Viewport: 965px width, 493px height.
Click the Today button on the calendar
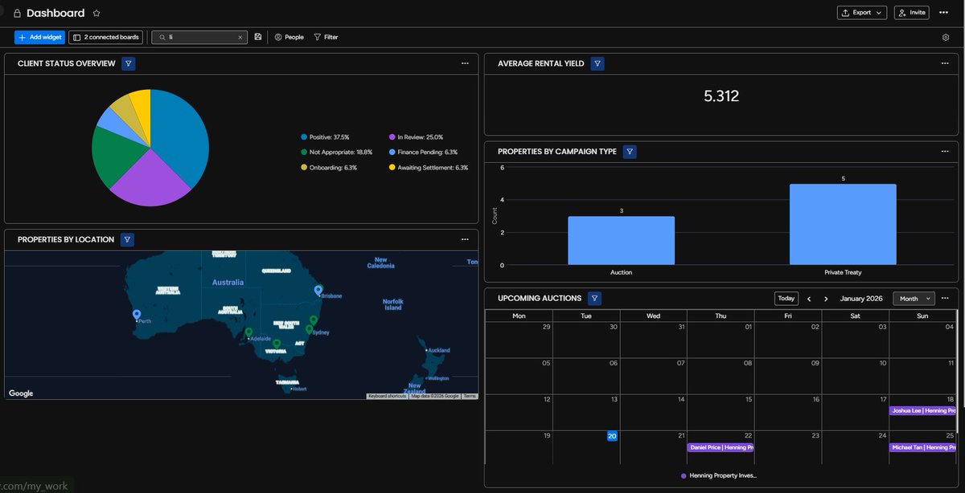pyautogui.click(x=786, y=298)
